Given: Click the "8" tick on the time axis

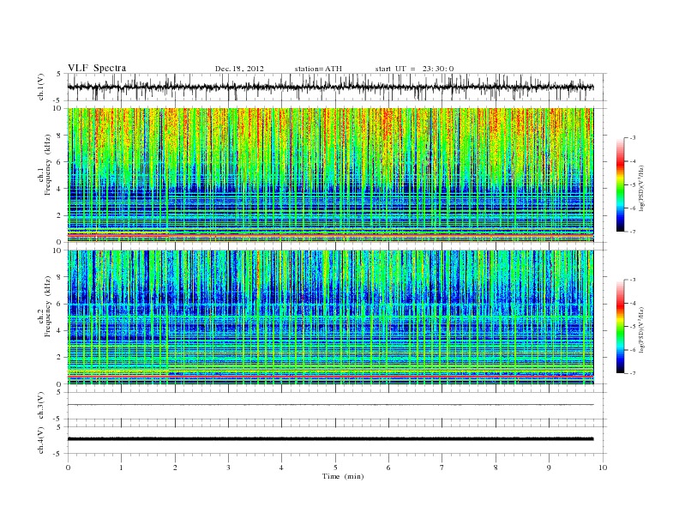Looking at the screenshot, I should (x=496, y=468).
